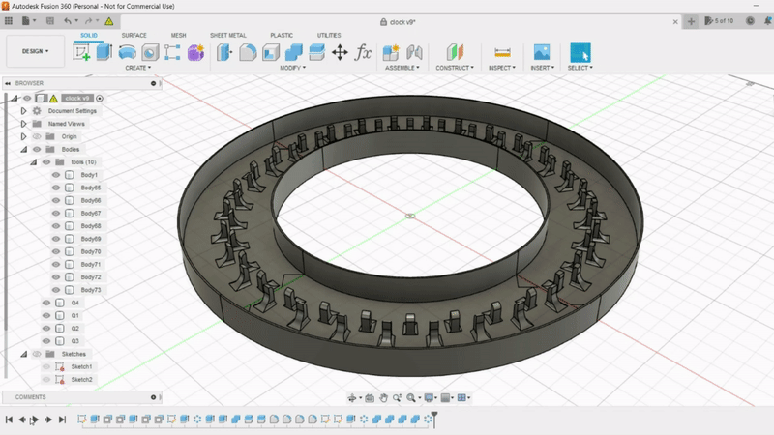
Task: Open the CONSTRUCT menu label
Action: (x=454, y=68)
